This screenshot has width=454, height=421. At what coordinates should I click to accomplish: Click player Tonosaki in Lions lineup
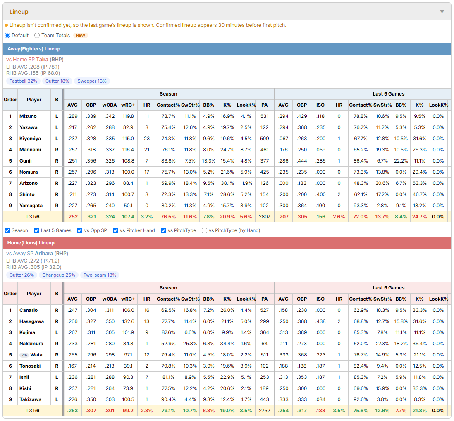(30, 366)
